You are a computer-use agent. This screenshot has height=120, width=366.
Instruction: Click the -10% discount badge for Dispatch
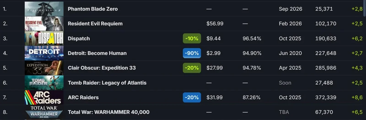pyautogui.click(x=192, y=38)
